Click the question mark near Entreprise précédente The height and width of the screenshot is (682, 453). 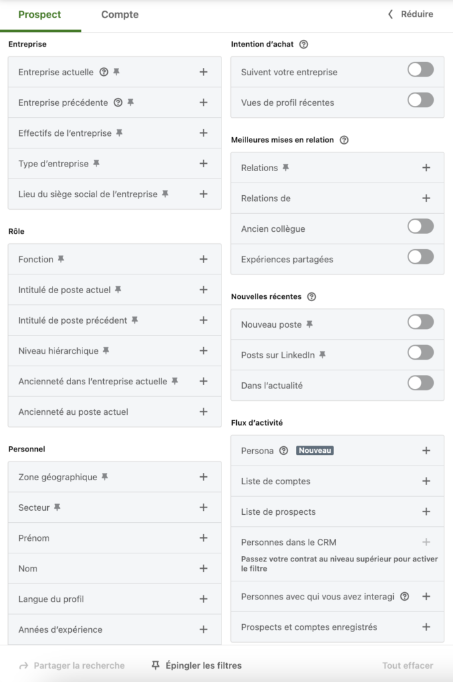click(118, 102)
